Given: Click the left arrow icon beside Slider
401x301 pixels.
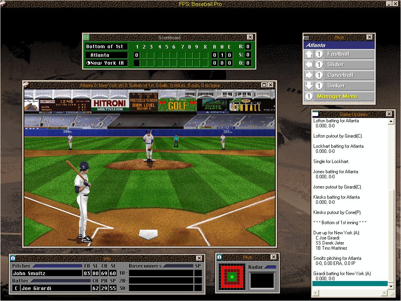Looking at the screenshot, I should tap(309, 65).
